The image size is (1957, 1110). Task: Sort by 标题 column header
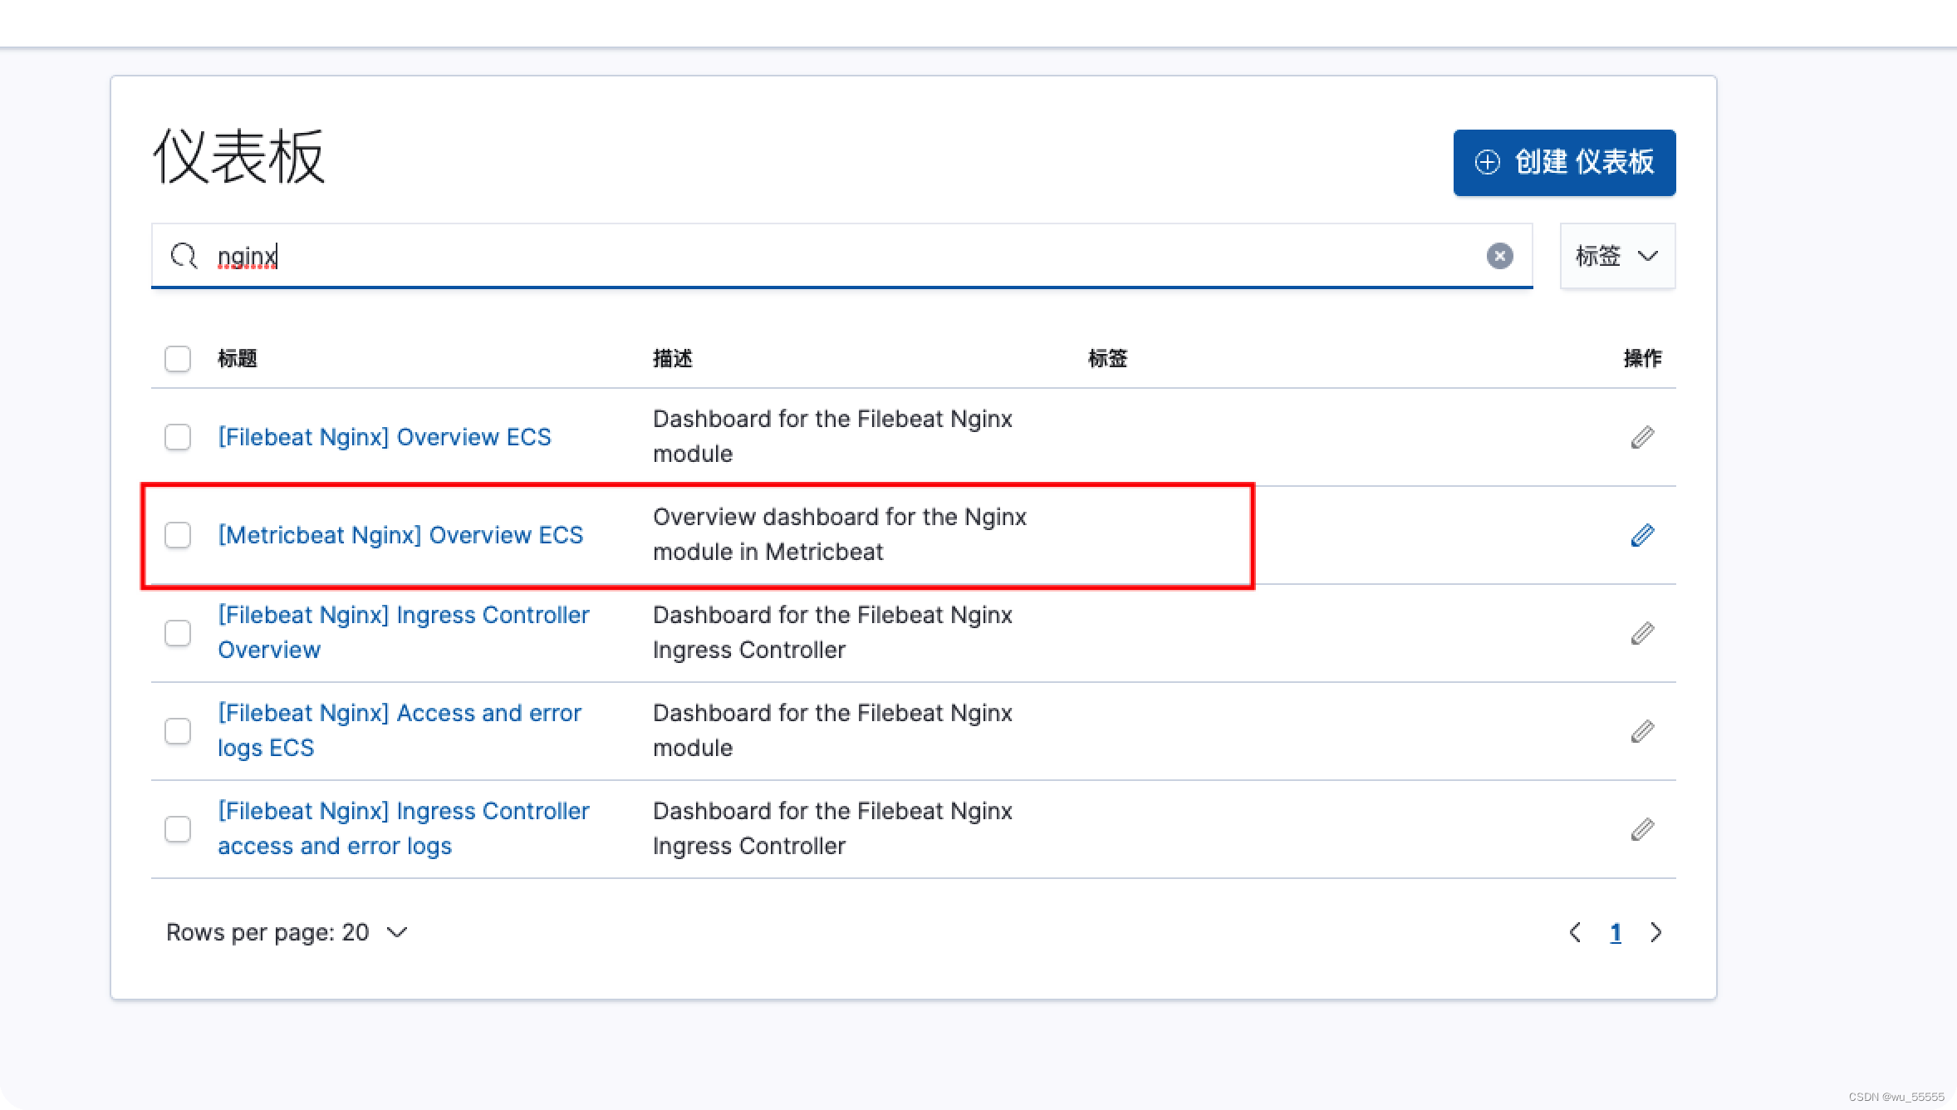(238, 359)
